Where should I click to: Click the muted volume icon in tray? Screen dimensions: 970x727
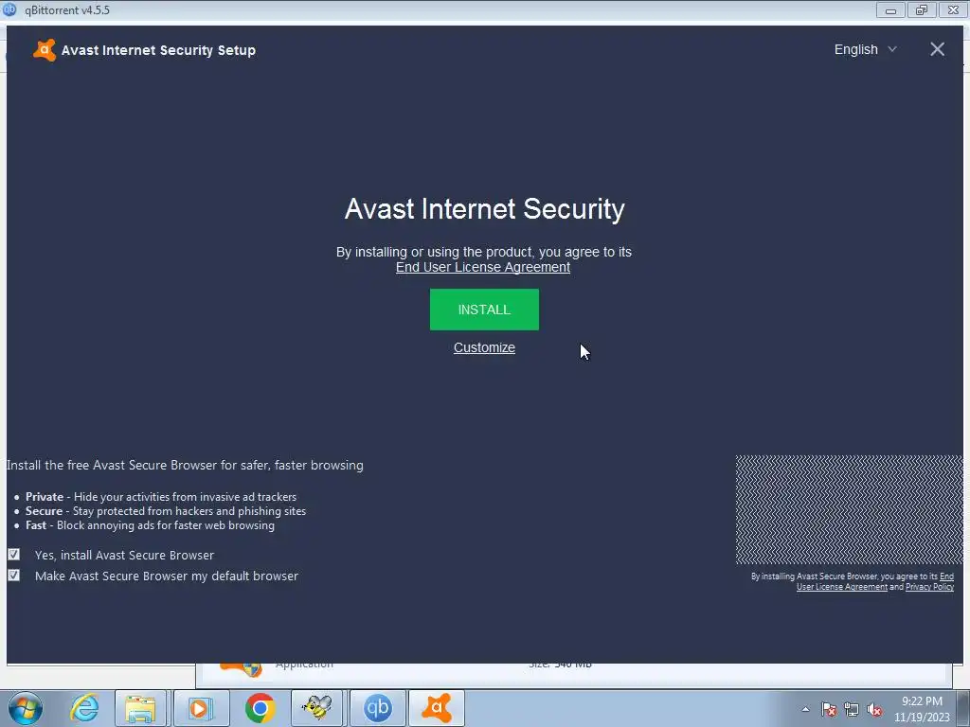tap(874, 709)
